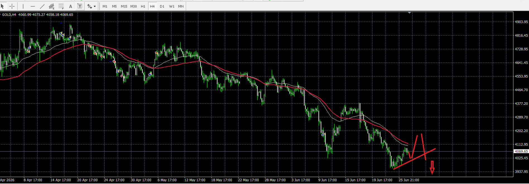Click the '18 May 17:00' time label
This screenshot has width=529, height=184.
pos(222,180)
